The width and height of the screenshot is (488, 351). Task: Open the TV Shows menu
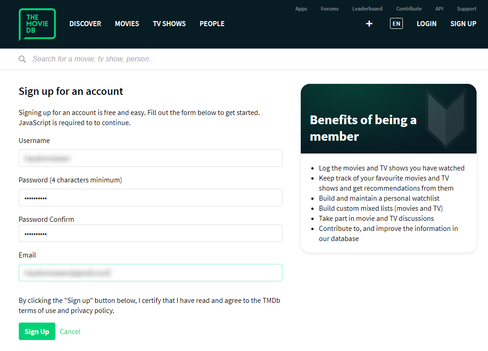[x=169, y=24]
